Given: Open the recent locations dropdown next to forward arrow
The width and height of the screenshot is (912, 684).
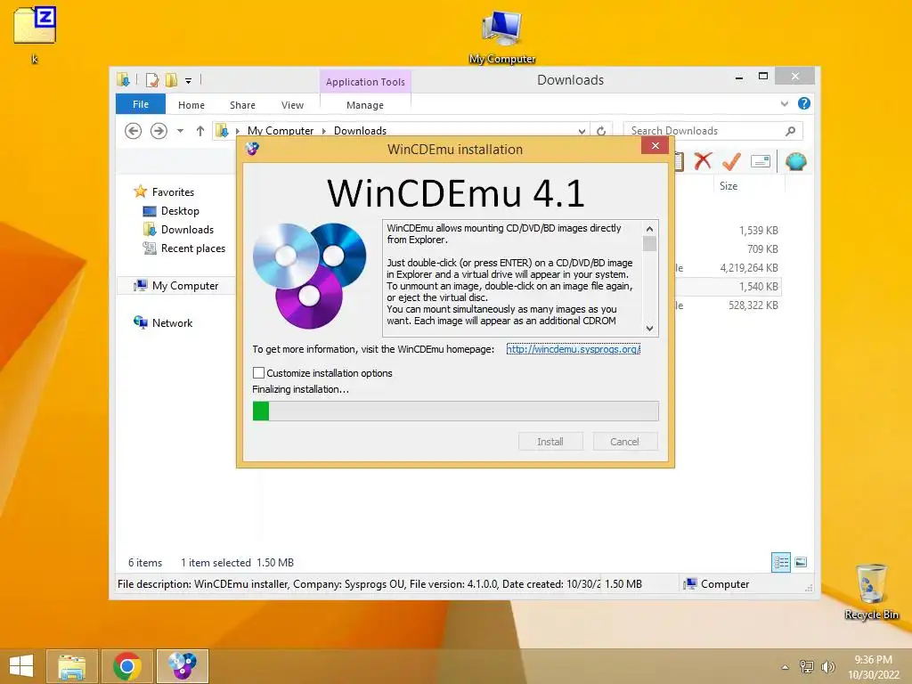Looking at the screenshot, I should point(180,131).
